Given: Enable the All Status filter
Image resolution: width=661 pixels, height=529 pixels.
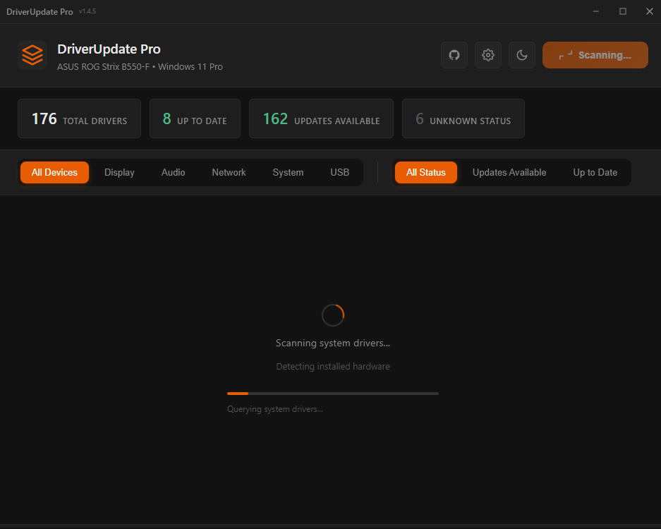Looking at the screenshot, I should [x=425, y=172].
